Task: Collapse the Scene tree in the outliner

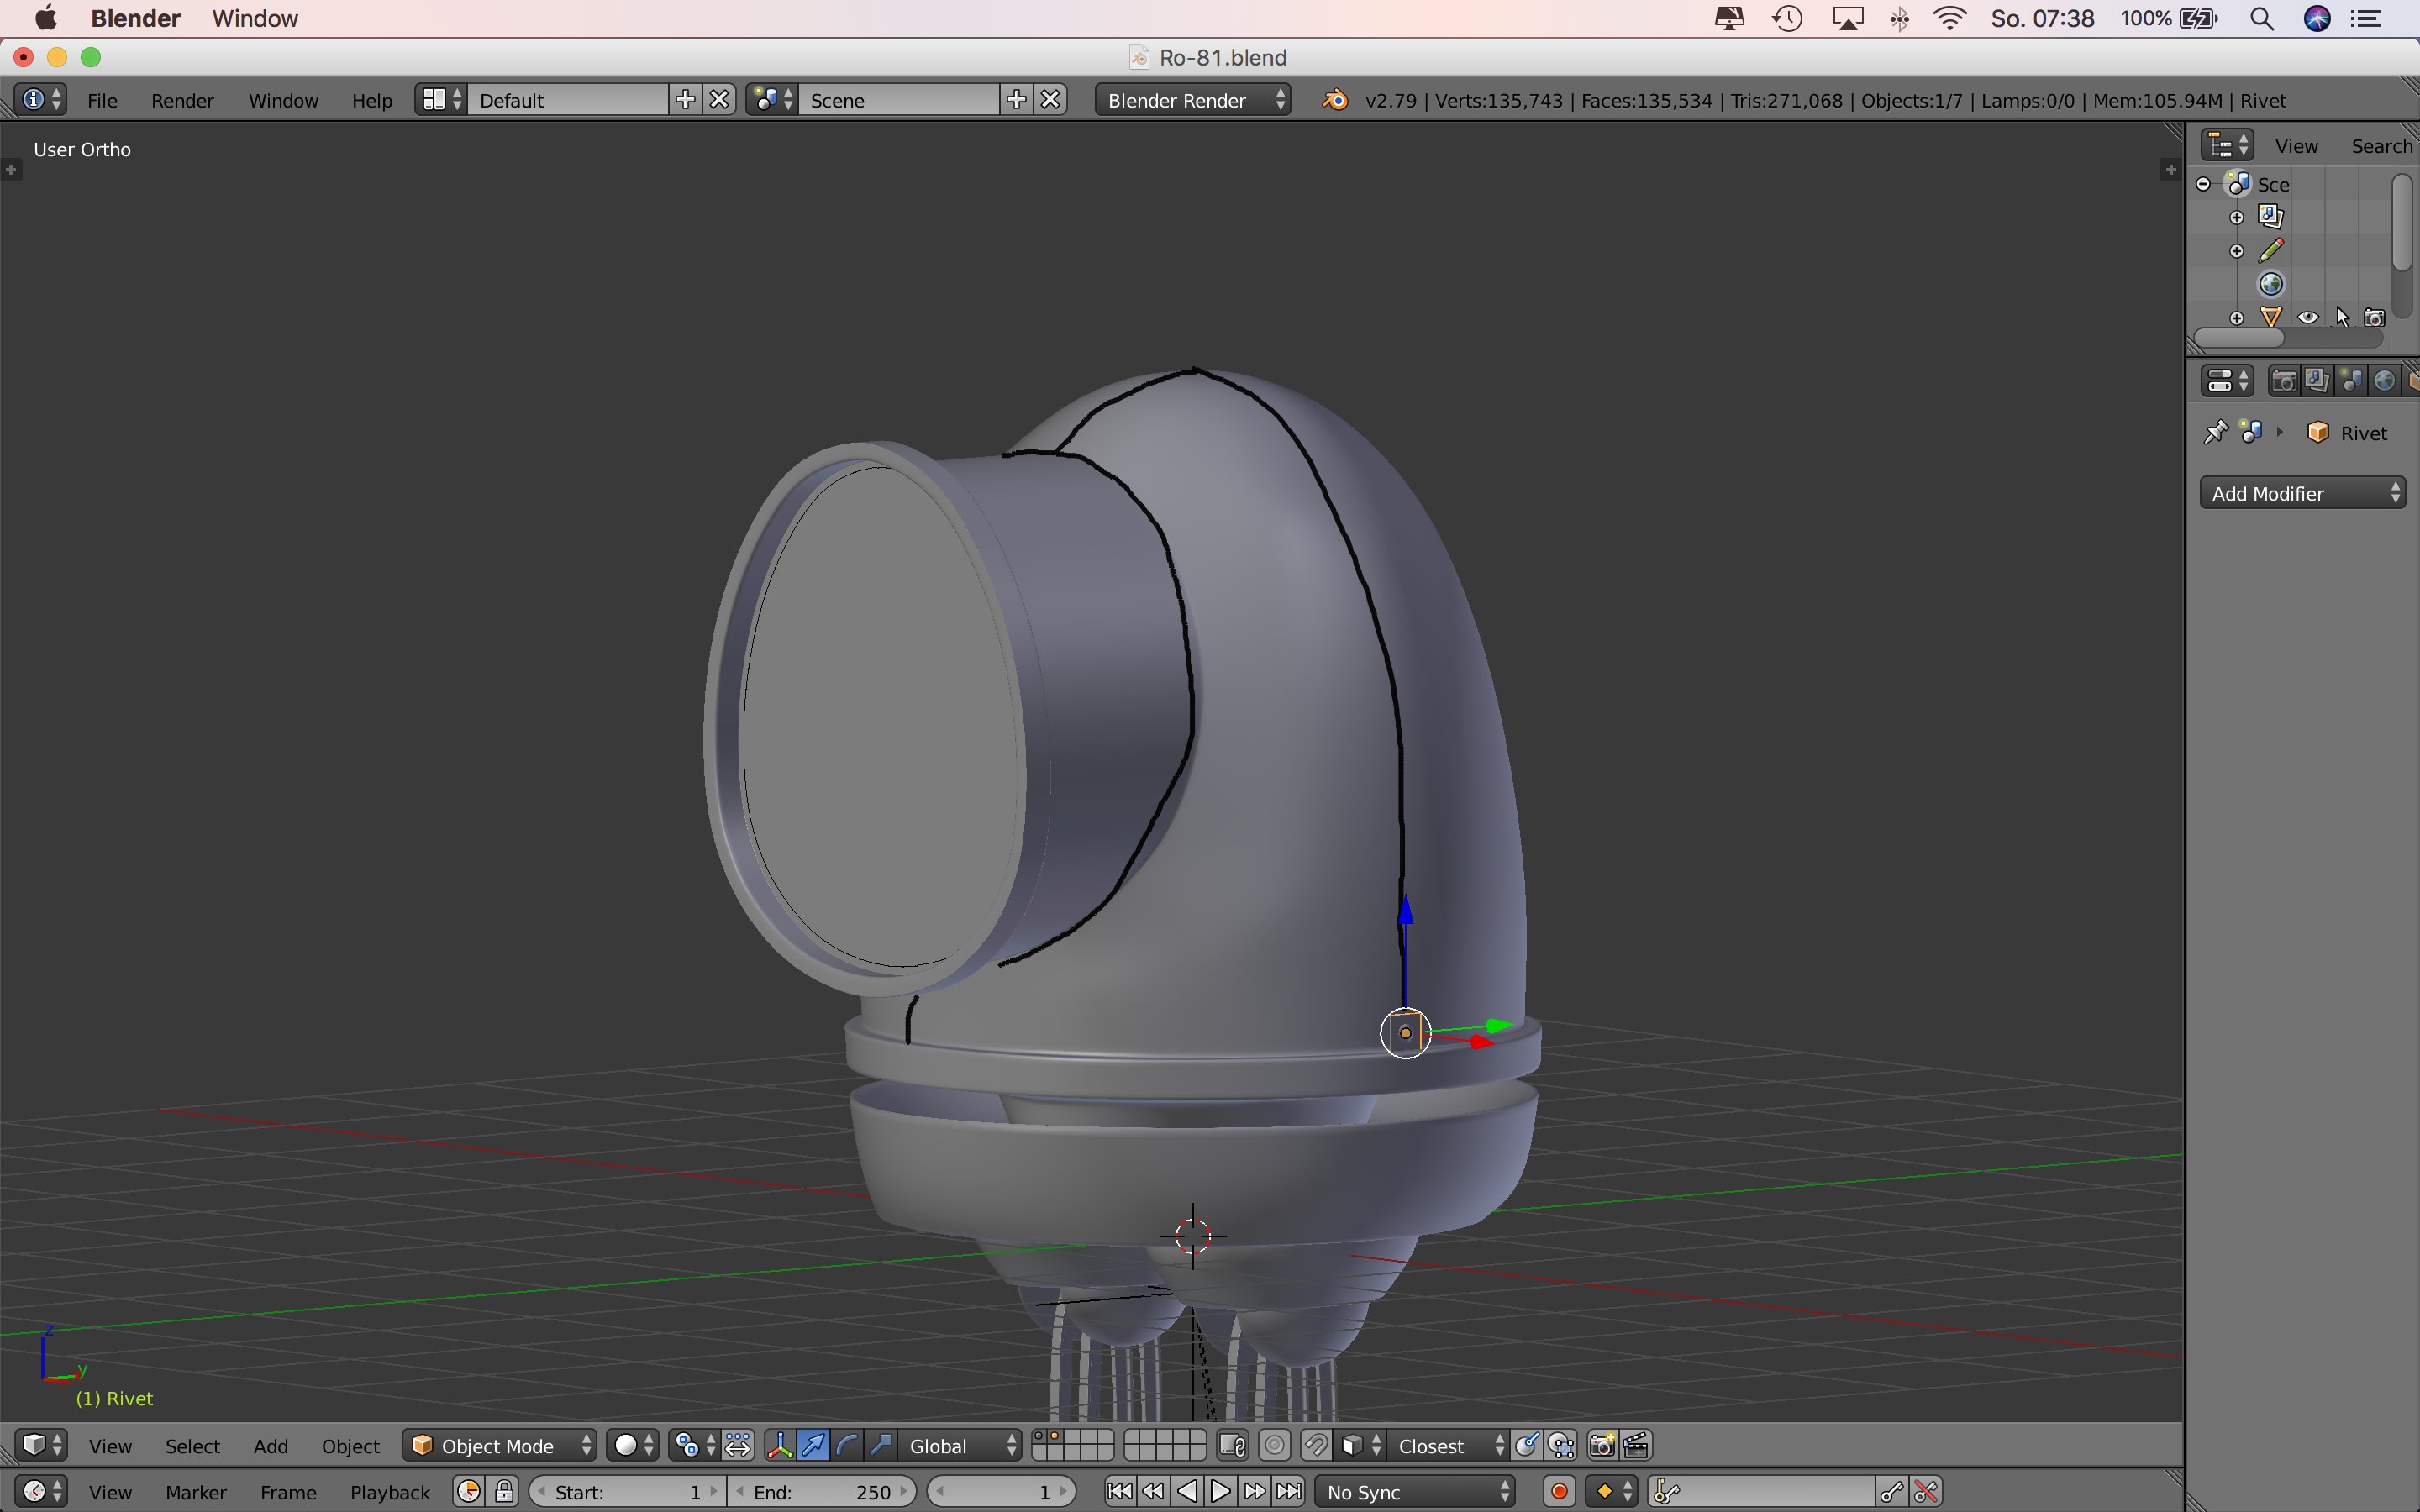Action: coord(2203,184)
